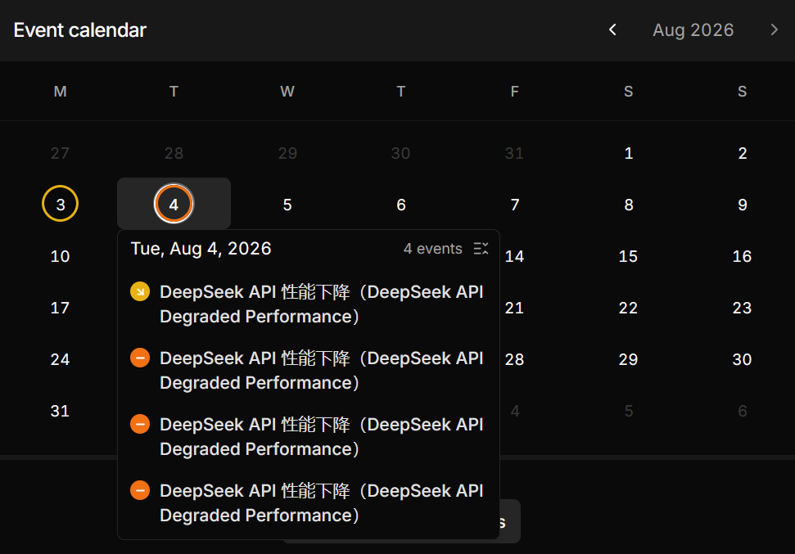Select August 9 on the calendar
795x554 pixels.
743,205
